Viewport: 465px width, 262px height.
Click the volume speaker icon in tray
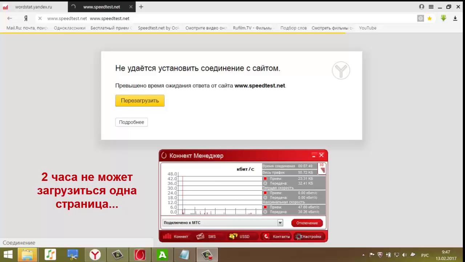pyautogui.click(x=404, y=255)
